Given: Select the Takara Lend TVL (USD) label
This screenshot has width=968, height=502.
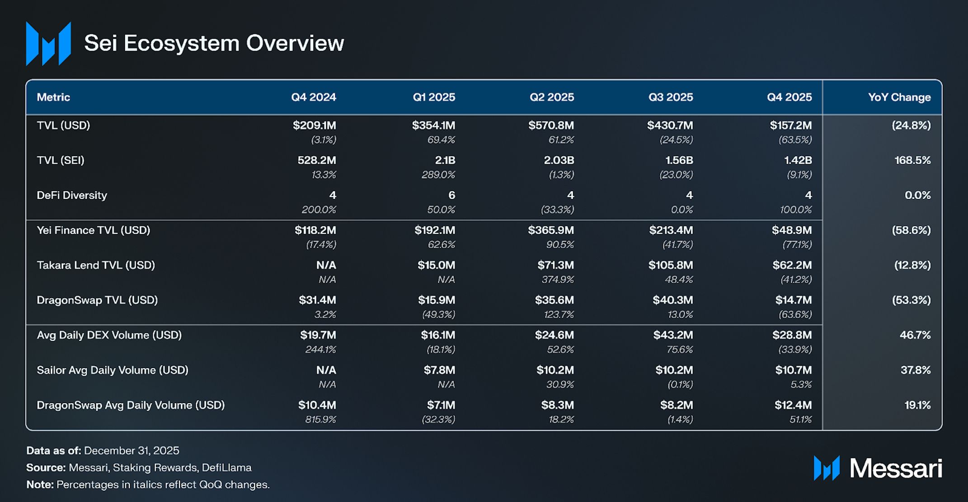Looking at the screenshot, I should (x=96, y=265).
